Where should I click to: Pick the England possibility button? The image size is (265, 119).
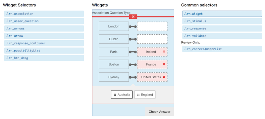(x=145, y=95)
